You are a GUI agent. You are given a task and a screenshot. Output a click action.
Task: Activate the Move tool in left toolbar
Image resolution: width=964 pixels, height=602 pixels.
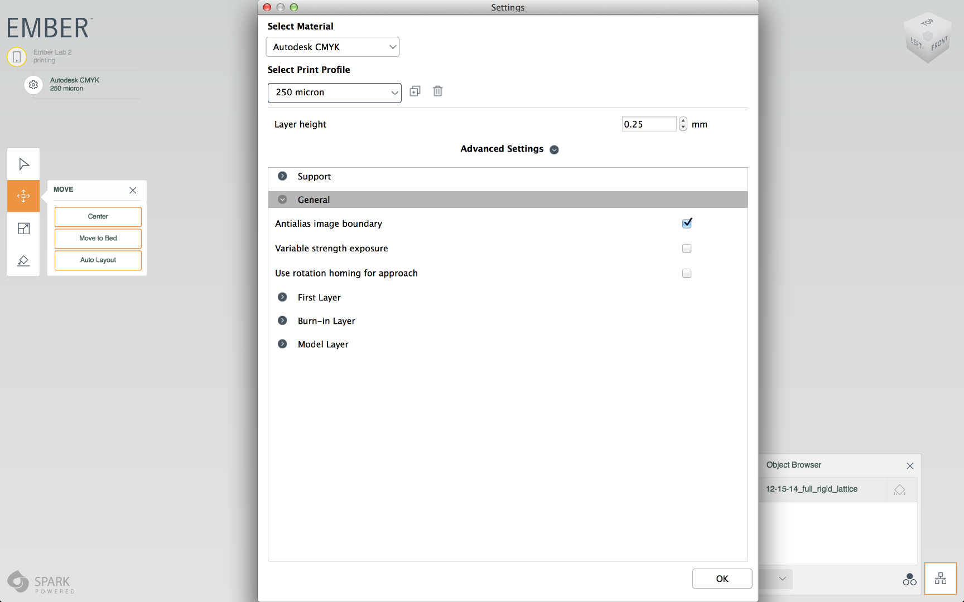(23, 196)
